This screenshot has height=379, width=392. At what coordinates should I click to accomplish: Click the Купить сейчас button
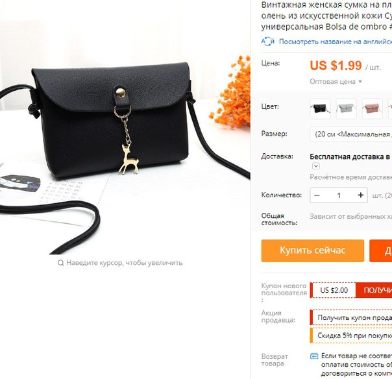pos(313,251)
